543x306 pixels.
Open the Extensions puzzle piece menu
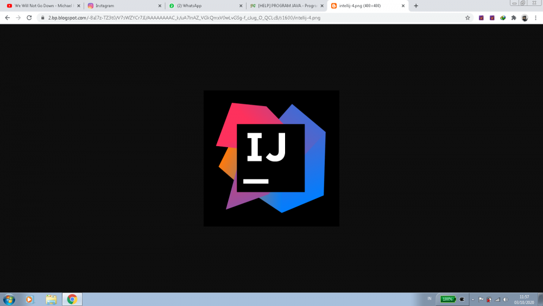[x=514, y=18]
